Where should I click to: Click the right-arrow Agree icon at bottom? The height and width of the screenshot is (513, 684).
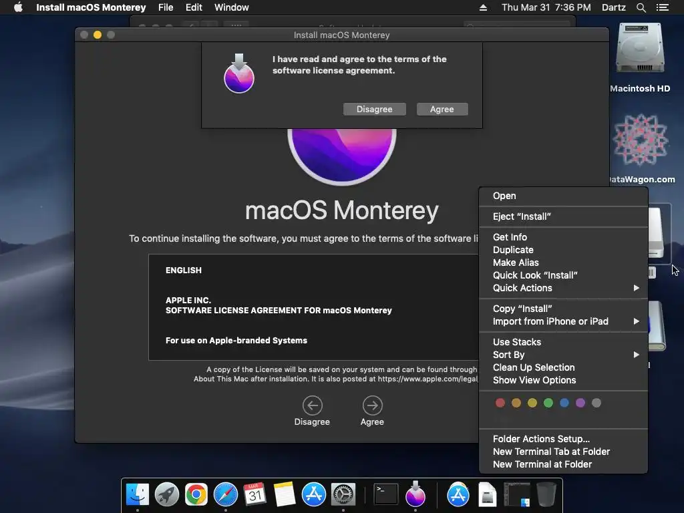[373, 405]
